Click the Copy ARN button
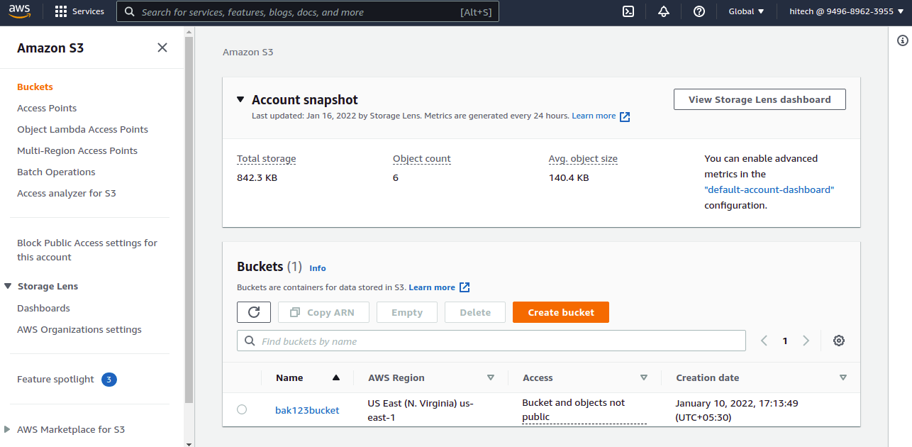This screenshot has width=912, height=447. [x=324, y=312]
